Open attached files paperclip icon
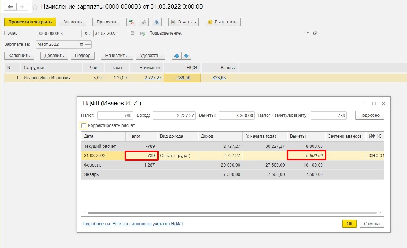Screen dimensions: 407x248 pos(144,22)
